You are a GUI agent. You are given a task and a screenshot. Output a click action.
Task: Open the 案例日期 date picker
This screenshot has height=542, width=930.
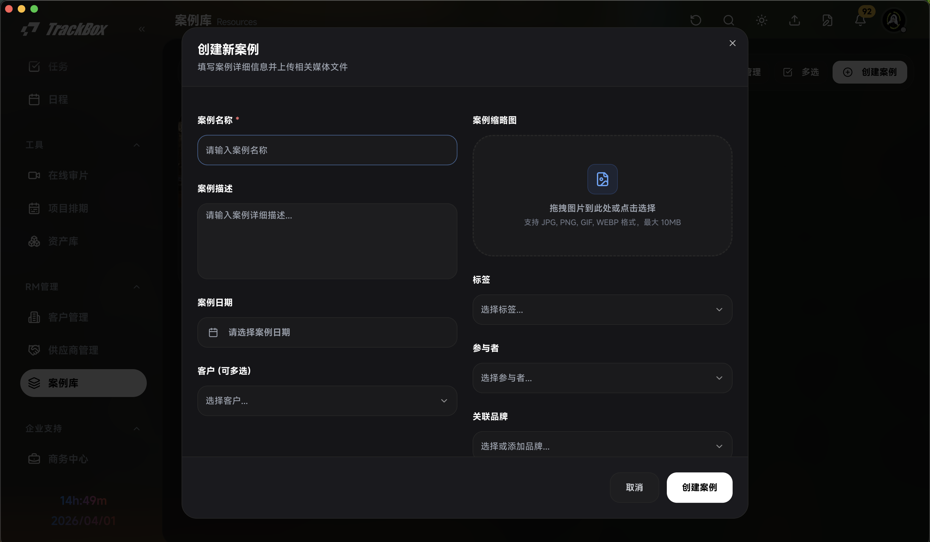(x=327, y=332)
